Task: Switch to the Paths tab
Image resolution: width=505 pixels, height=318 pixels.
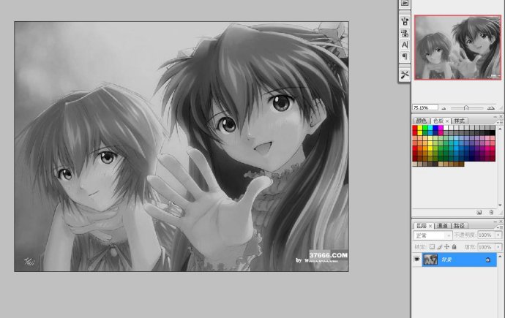Action: click(460, 226)
